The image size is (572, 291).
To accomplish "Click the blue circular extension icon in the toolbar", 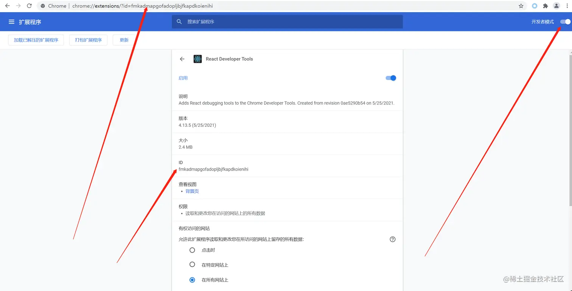I will 535,6.
